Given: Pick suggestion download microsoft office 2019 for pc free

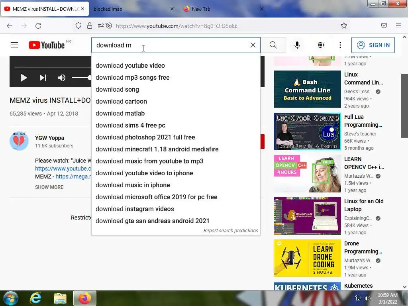Looking at the screenshot, I should point(176,197).
